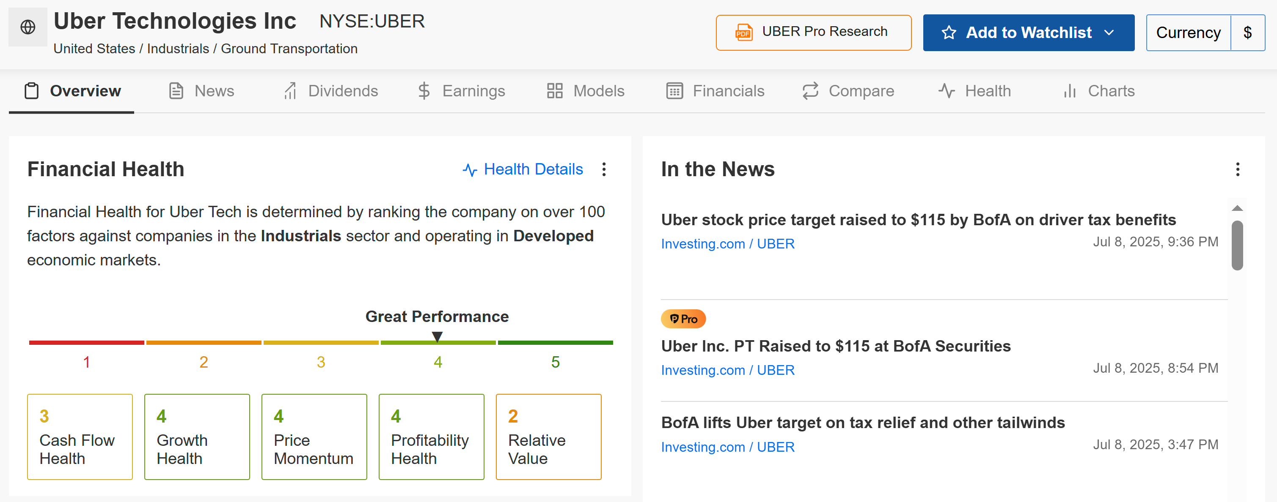The height and width of the screenshot is (502, 1277).
Task: Open In the News options menu (three dots)
Action: [x=1238, y=169]
